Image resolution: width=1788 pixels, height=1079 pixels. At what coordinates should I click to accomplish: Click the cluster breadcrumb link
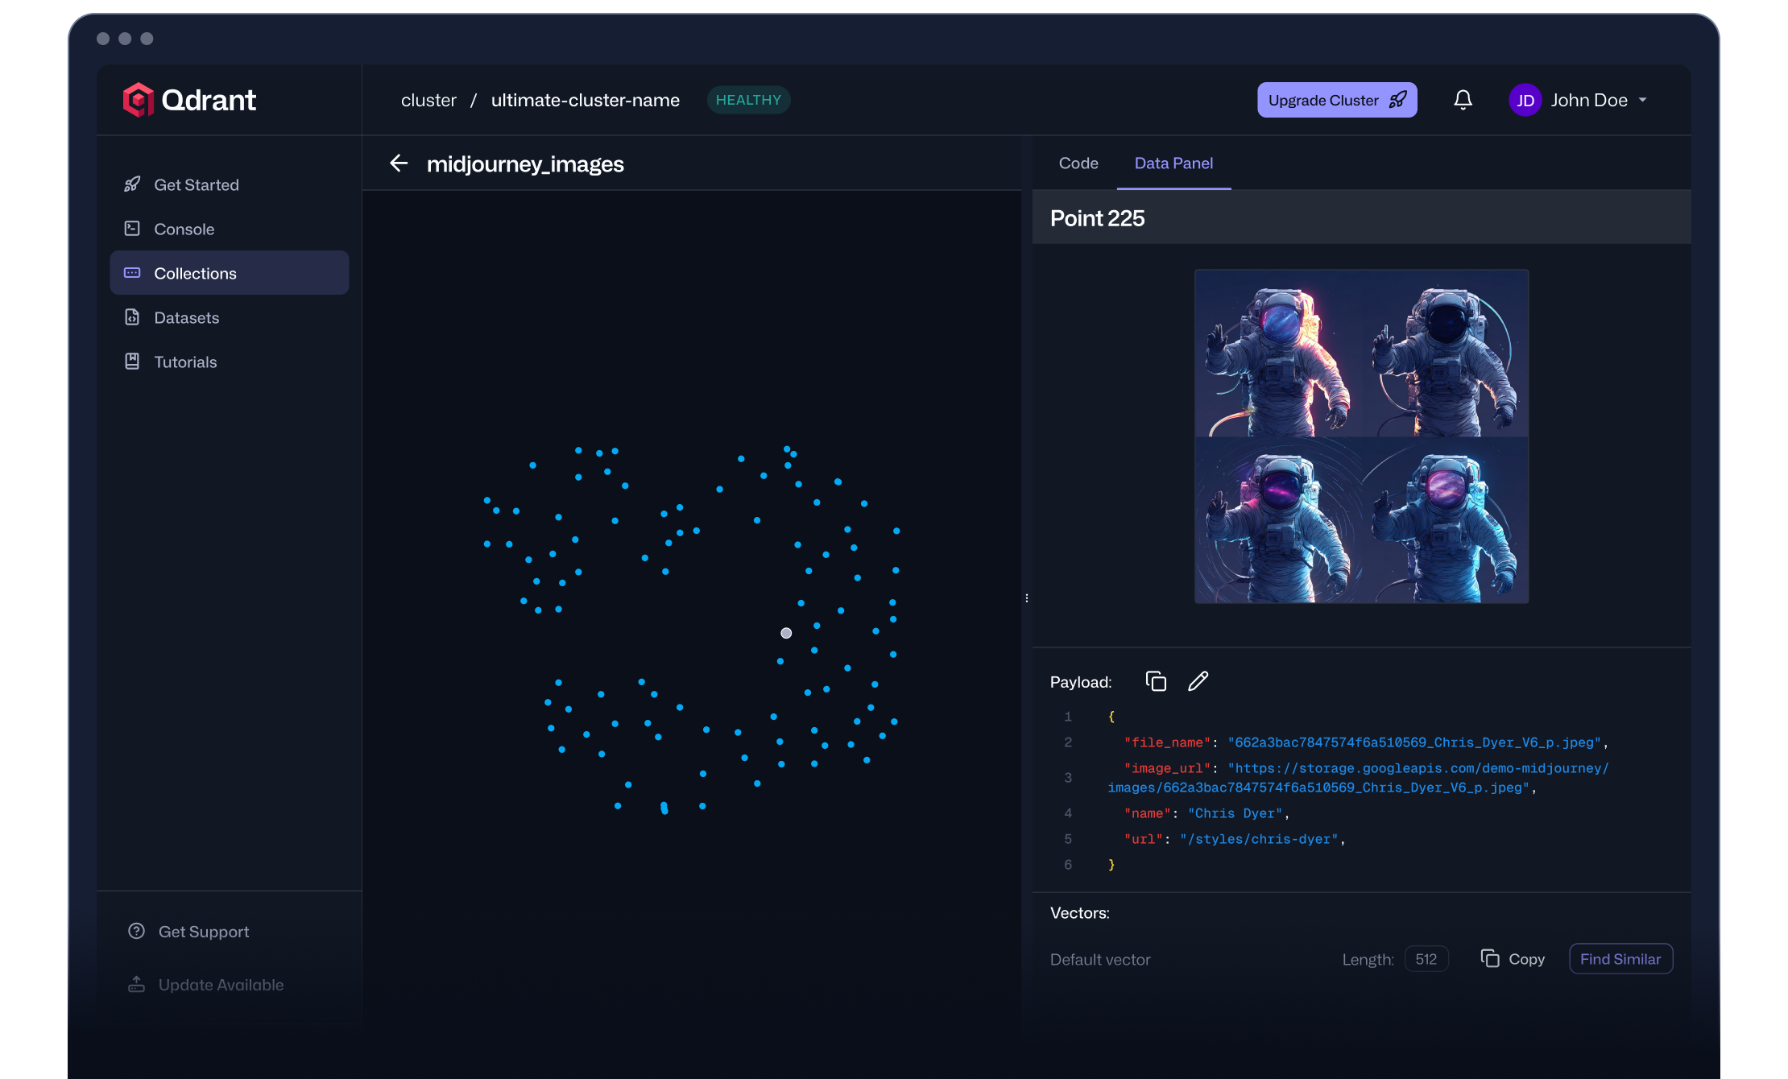pos(428,100)
